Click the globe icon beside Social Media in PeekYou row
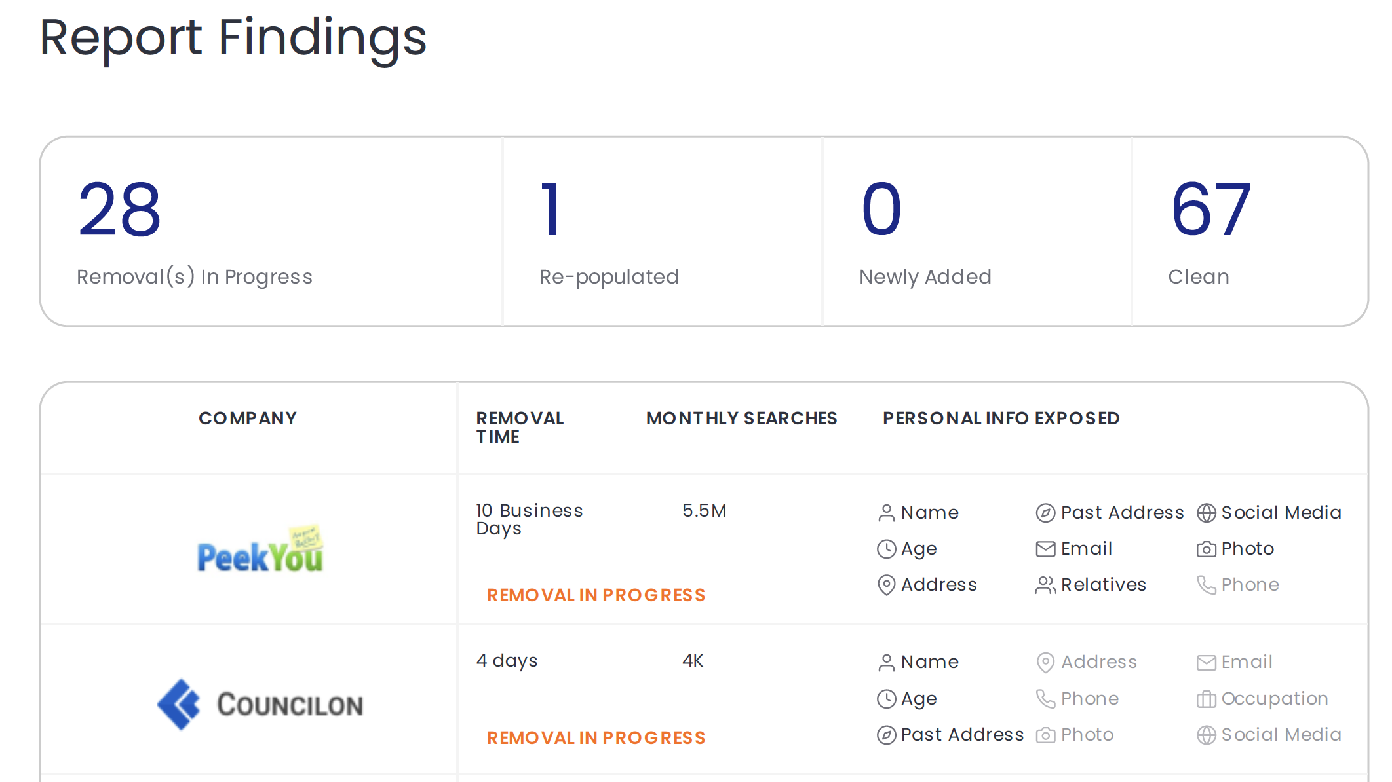1392x782 pixels. (1206, 513)
